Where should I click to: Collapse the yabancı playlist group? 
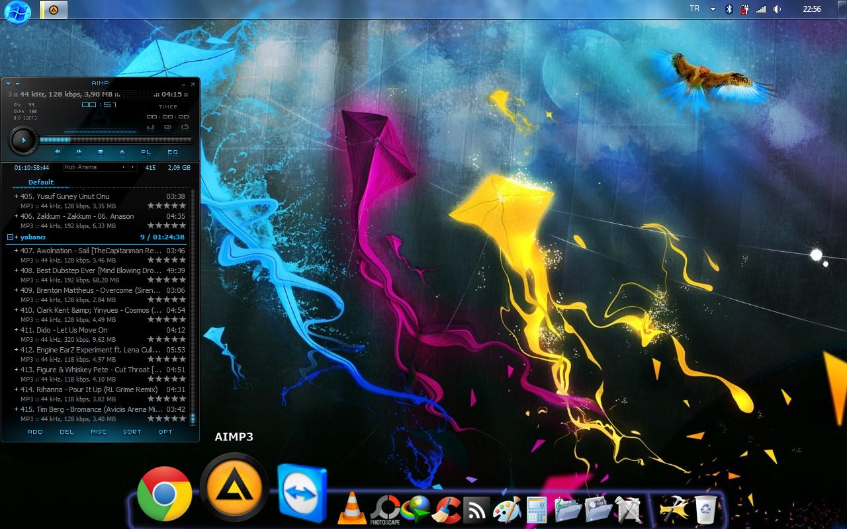point(11,237)
